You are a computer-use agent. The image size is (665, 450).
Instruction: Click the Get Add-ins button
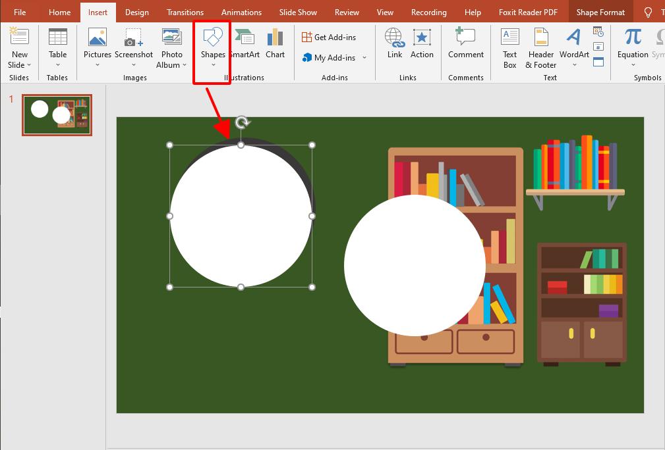pyautogui.click(x=330, y=37)
